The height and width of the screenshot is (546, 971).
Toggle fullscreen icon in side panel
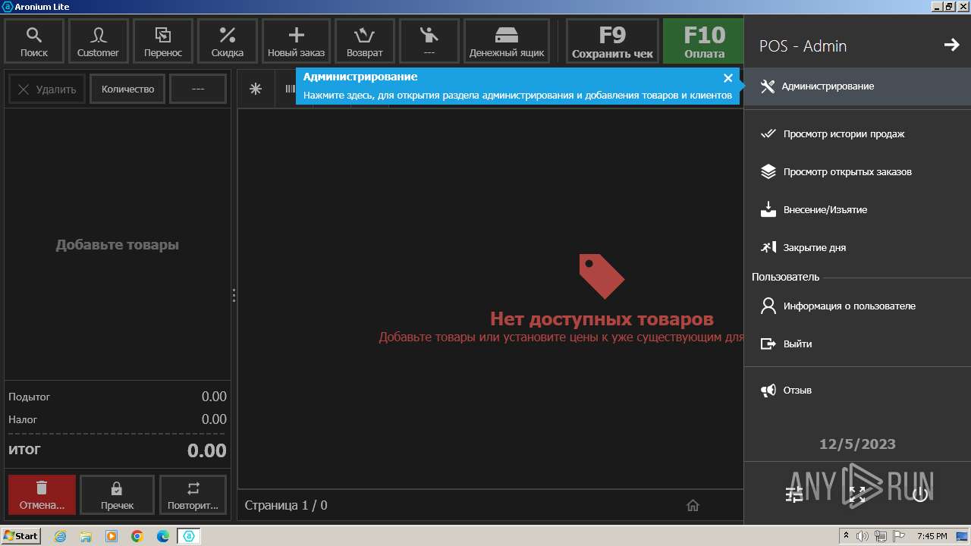point(857,494)
